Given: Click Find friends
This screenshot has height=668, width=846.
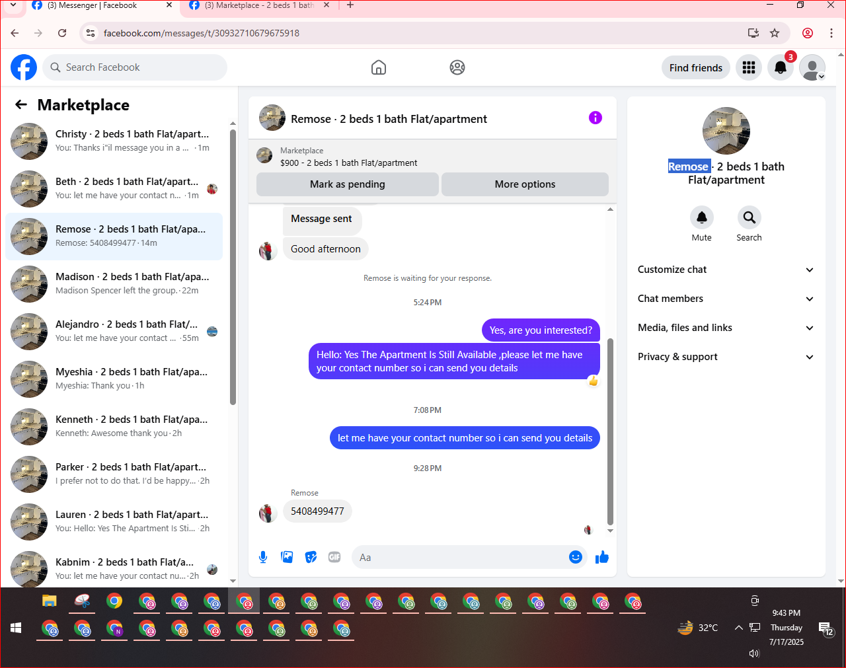Looking at the screenshot, I should click(696, 67).
